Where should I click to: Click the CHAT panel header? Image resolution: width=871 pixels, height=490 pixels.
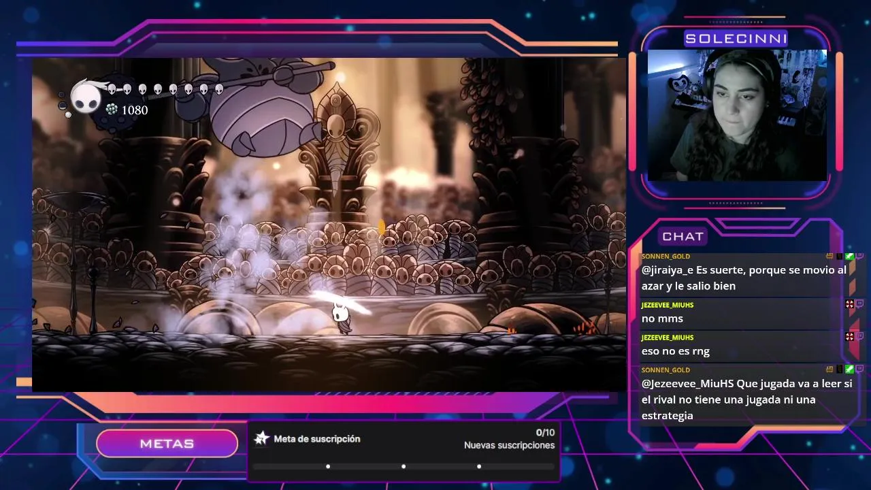pyautogui.click(x=683, y=236)
